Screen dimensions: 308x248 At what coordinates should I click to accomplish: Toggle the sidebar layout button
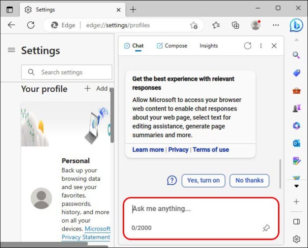coord(296,222)
